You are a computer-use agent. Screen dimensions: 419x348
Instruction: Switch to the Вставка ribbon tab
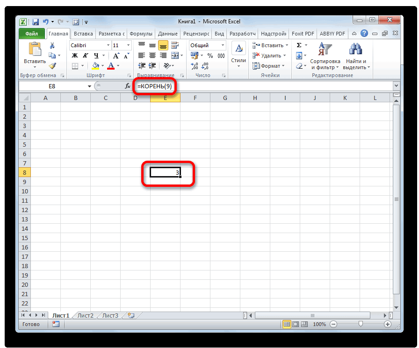click(x=83, y=34)
